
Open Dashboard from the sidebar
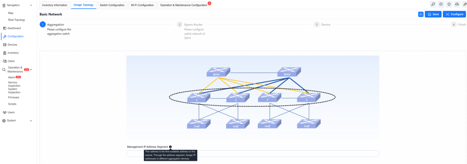click(x=14, y=28)
